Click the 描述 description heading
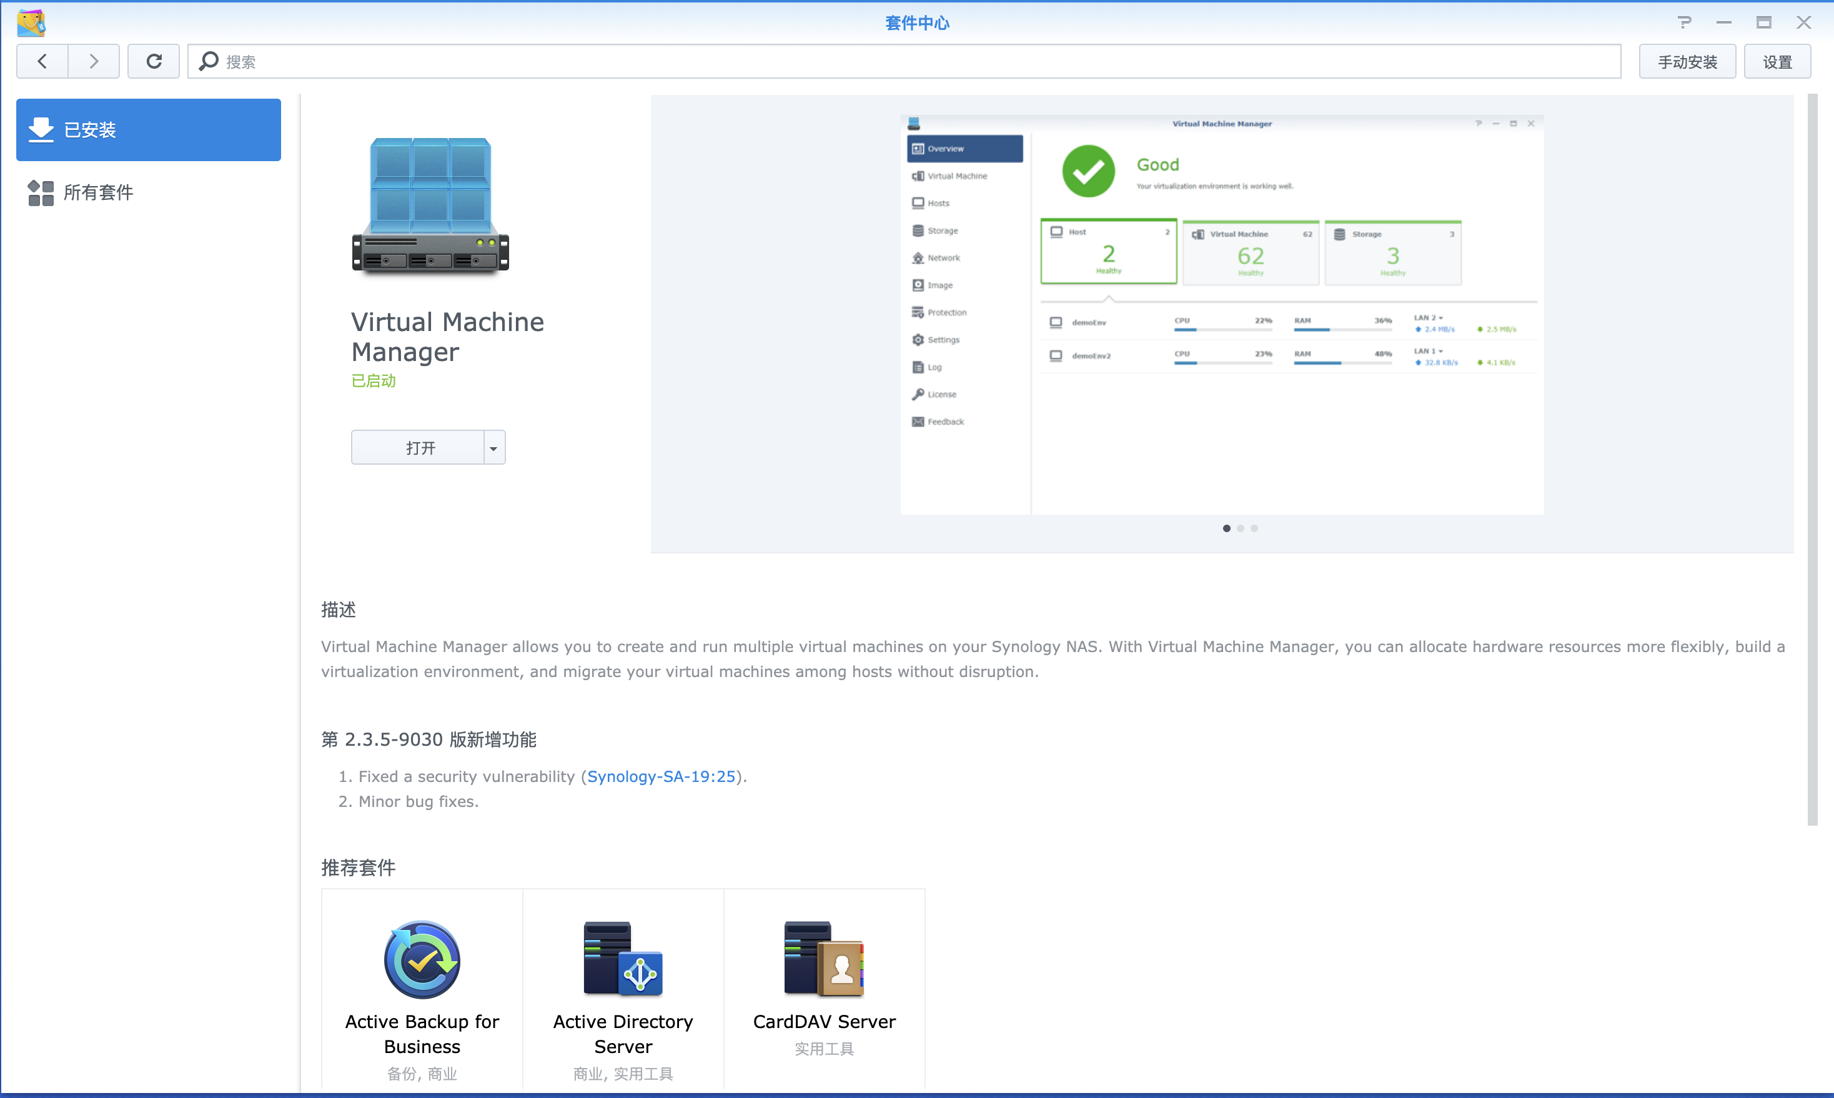Viewport: 1834px width, 1098px height. [338, 610]
